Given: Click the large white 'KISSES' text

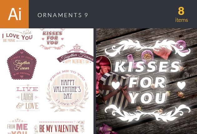Looking at the screenshot, I should 148,66.
